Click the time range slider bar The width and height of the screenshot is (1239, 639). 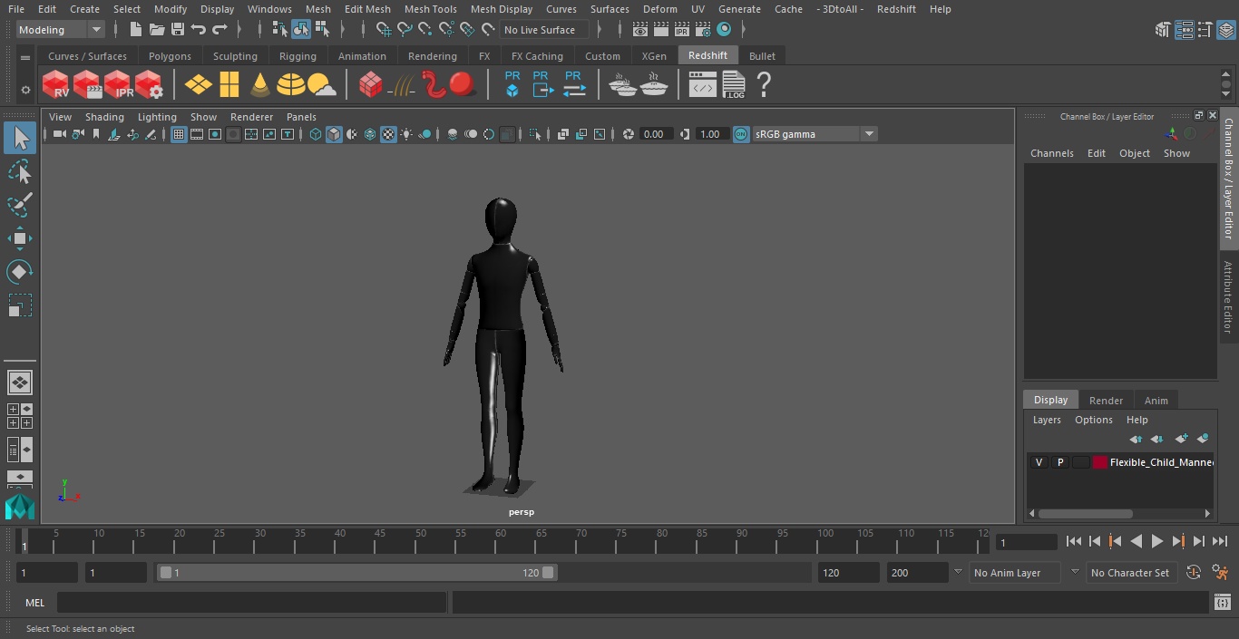click(x=356, y=573)
